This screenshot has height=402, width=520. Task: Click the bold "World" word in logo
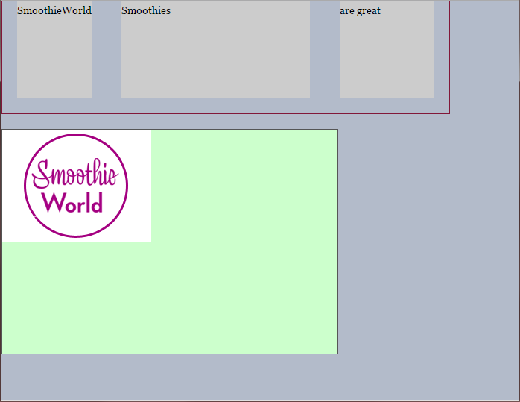coord(73,203)
